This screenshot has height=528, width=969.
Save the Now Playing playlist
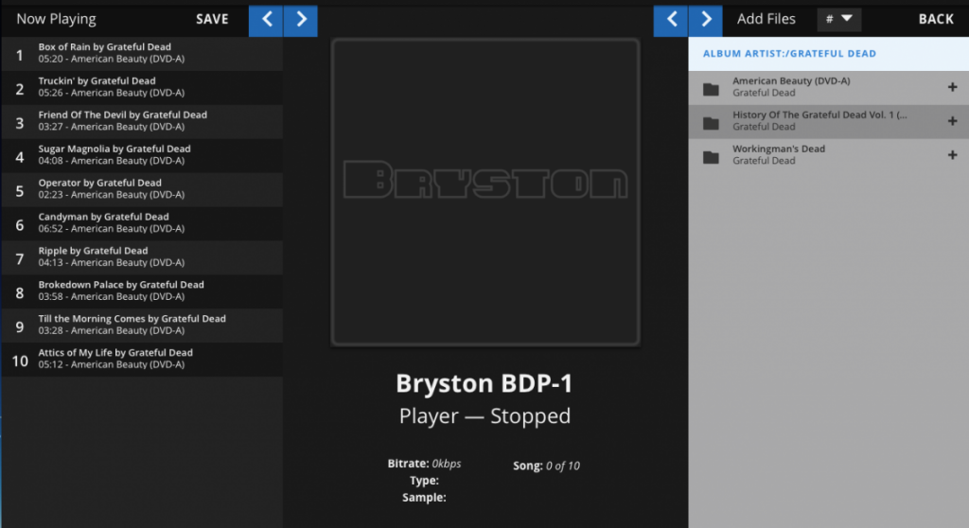click(212, 19)
